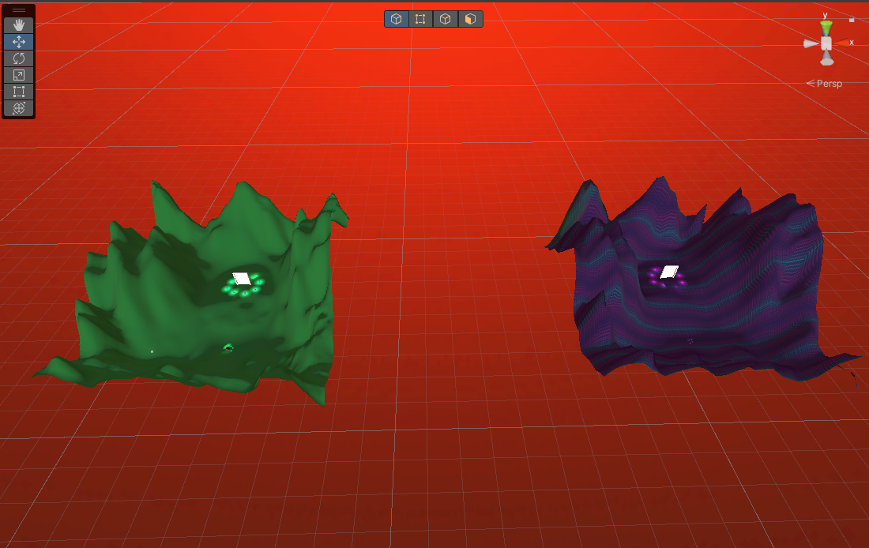869x548 pixels.
Task: Switch ProBuilder to Vertex selection mode
Action: 420,19
